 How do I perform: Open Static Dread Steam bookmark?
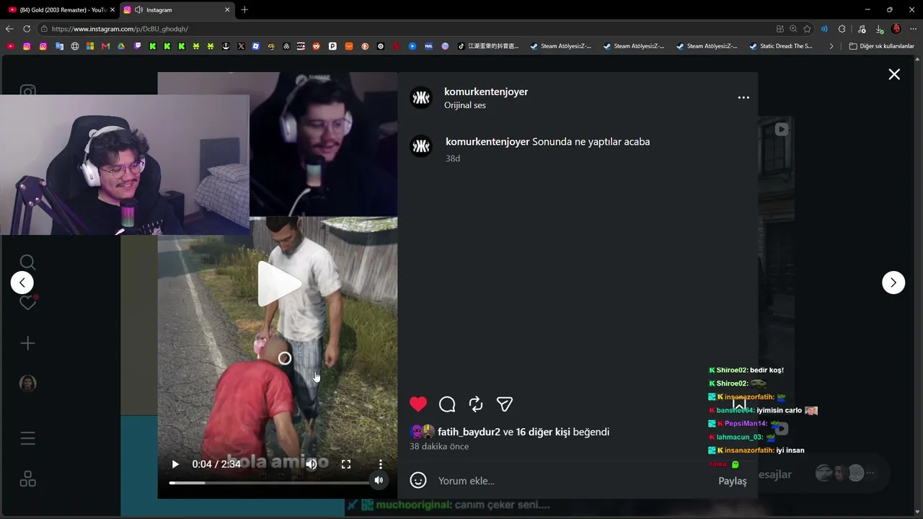(x=781, y=46)
